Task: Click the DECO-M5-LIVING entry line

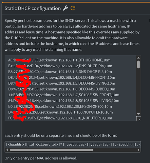Action: click(x=62, y=83)
